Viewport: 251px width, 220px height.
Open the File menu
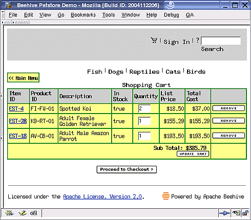click(x=13, y=15)
